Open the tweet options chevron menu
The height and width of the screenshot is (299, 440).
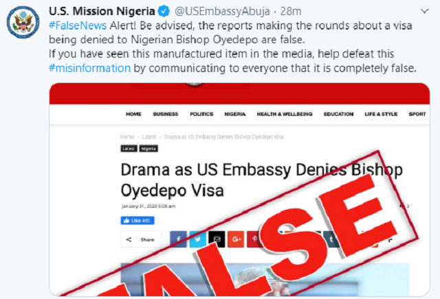tap(425, 11)
